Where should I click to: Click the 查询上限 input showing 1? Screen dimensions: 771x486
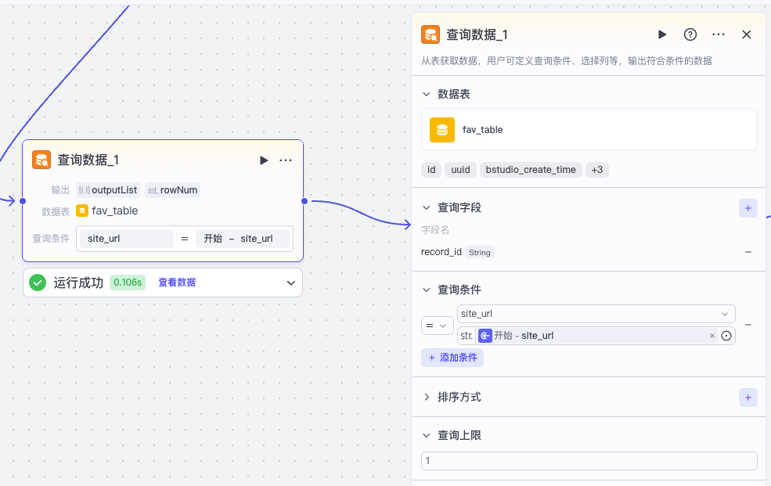[x=589, y=460]
